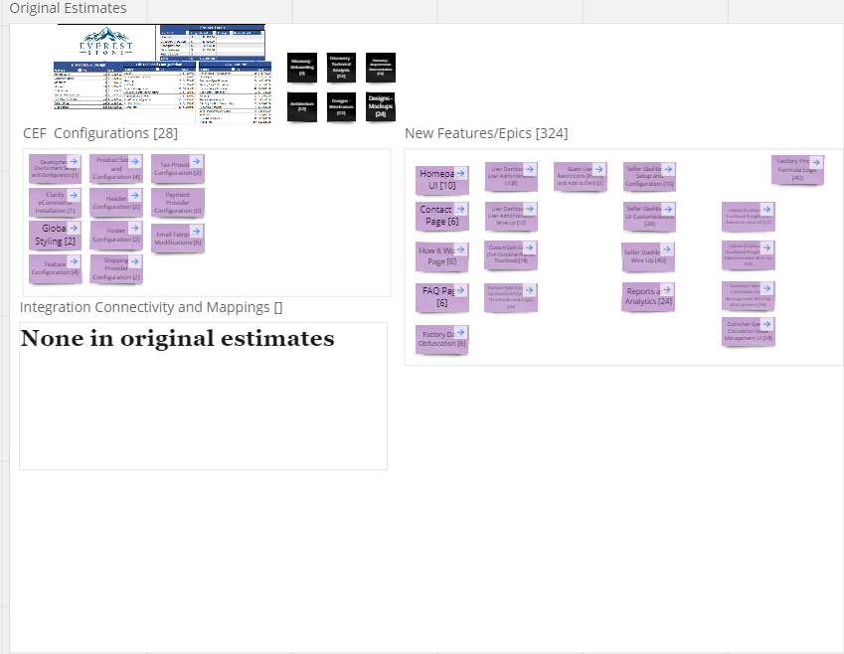This screenshot has width=844, height=654.
Task: Open link arrow on Homepage UI note
Action: 460,173
